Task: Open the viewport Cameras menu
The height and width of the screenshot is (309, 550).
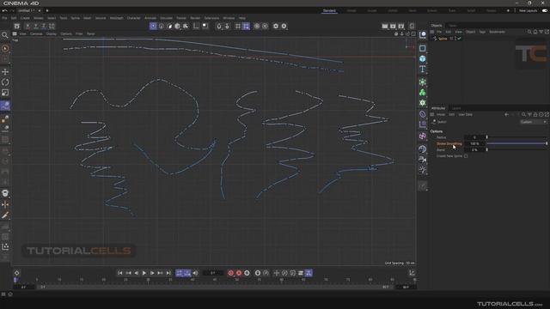Action: (x=36, y=34)
